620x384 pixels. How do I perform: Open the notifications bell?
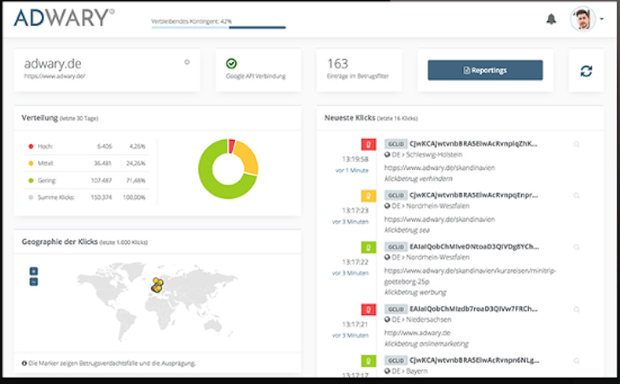(x=551, y=19)
